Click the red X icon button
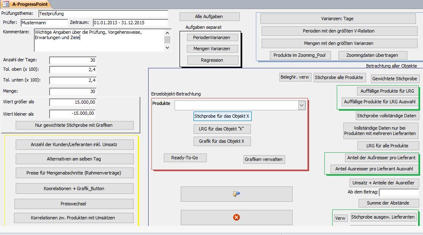This screenshot has width=423, height=235. (236, 217)
